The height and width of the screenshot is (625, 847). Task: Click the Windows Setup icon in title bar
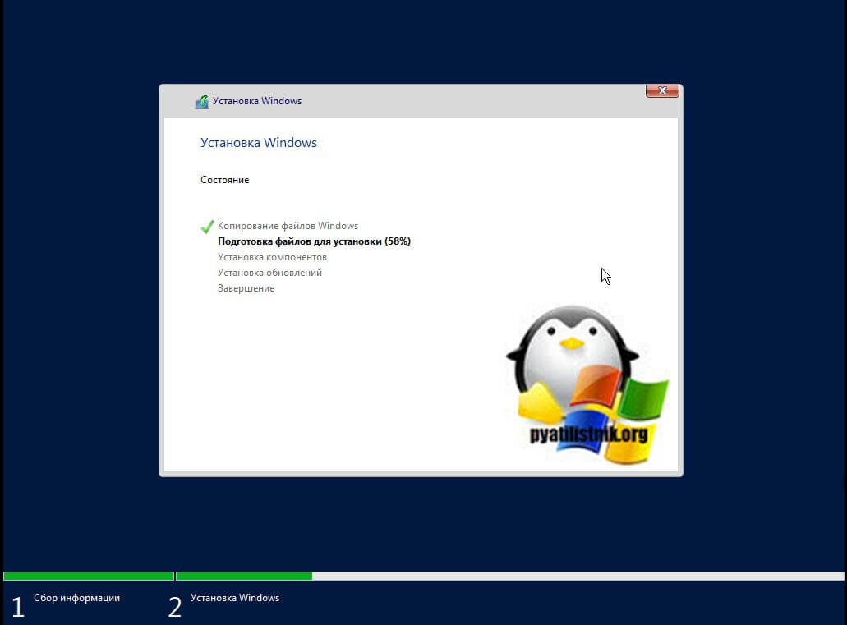(x=202, y=102)
